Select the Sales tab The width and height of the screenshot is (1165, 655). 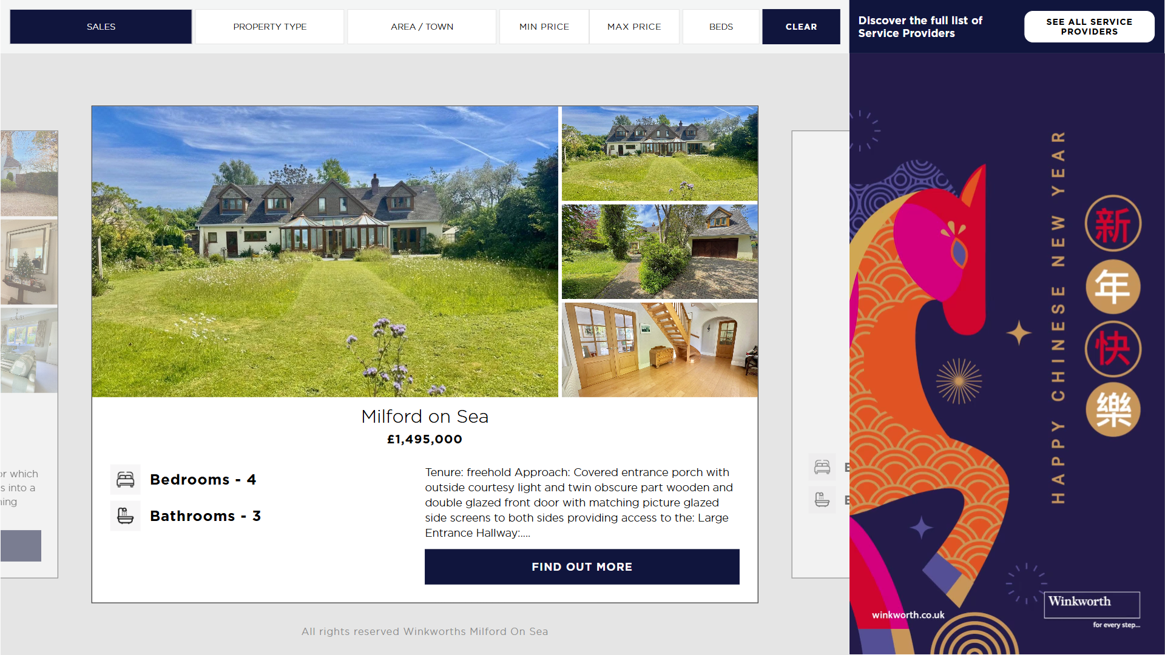[x=101, y=27]
